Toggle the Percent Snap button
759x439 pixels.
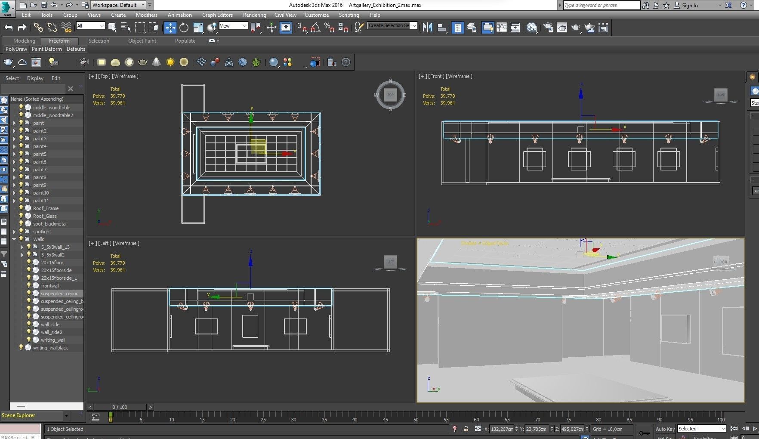click(330, 28)
